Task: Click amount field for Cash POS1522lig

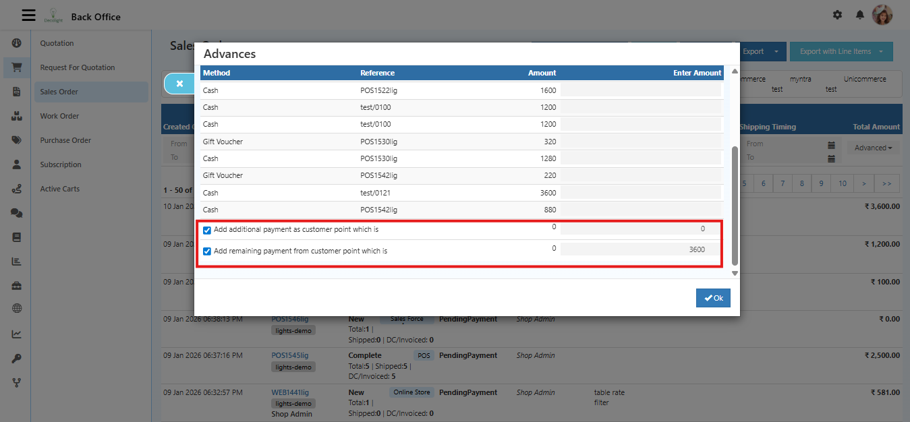Action: pos(641,90)
